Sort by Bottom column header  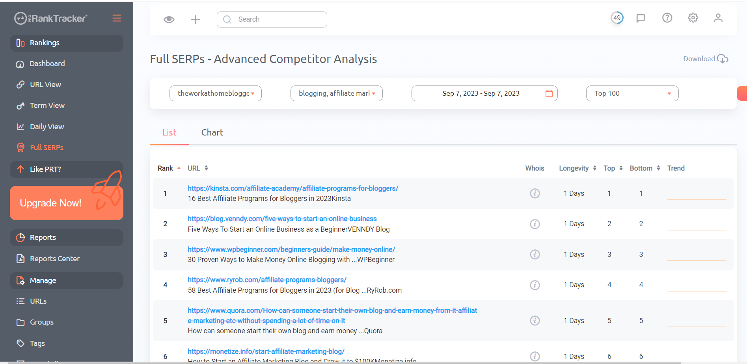pos(645,168)
